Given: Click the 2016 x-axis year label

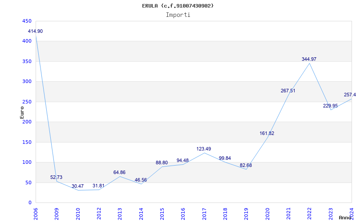Looking at the screenshot, I should click(x=183, y=214).
